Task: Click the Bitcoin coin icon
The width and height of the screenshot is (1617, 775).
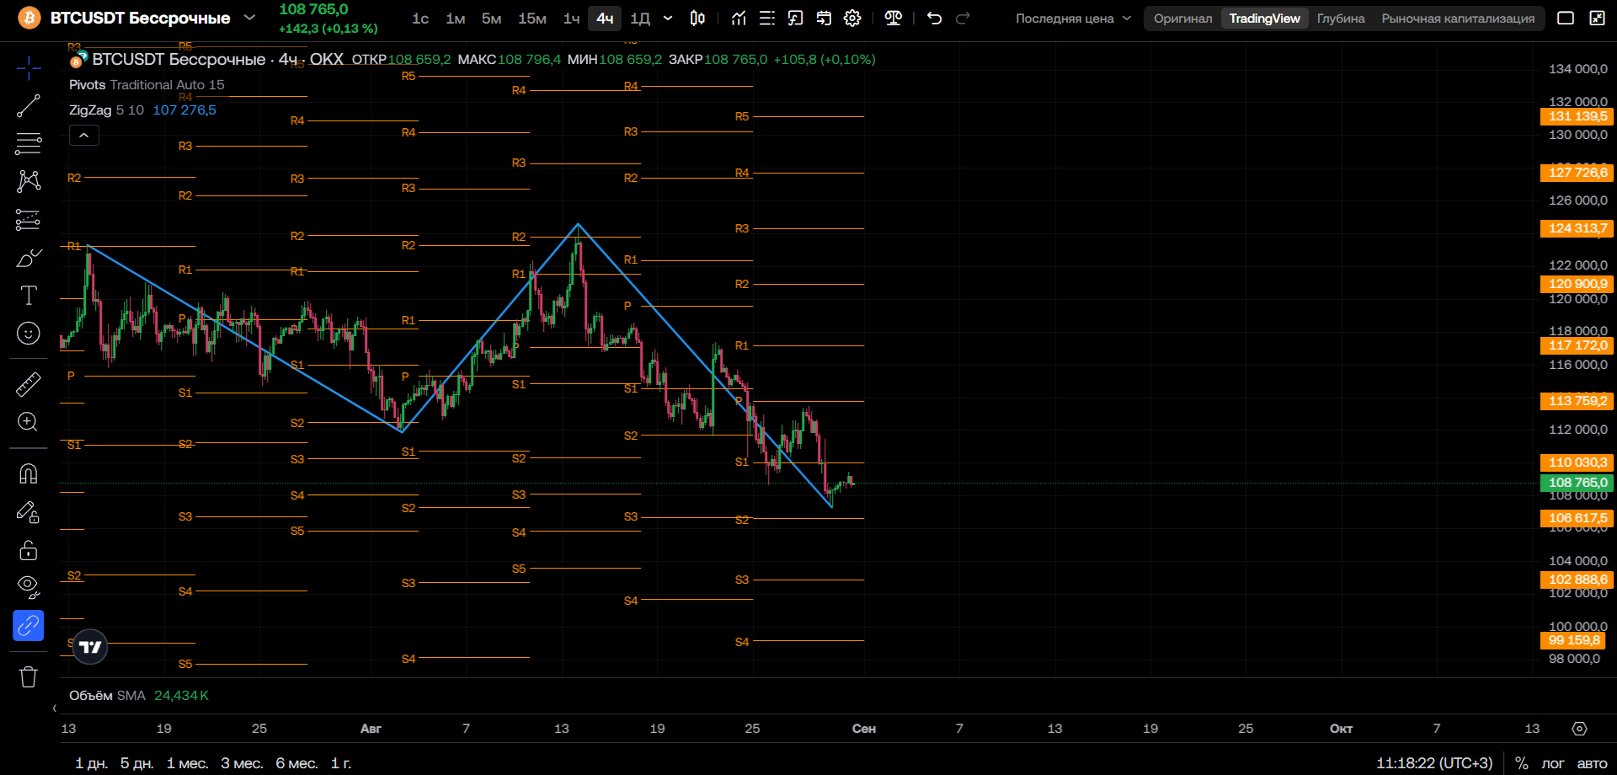Action: click(29, 18)
